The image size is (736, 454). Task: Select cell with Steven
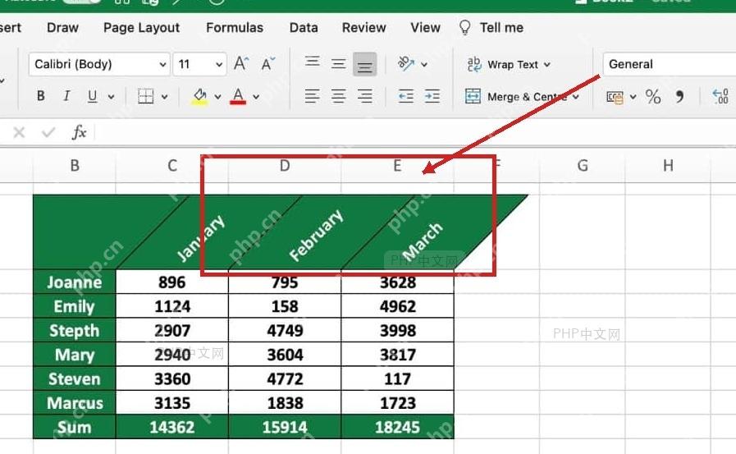74,379
